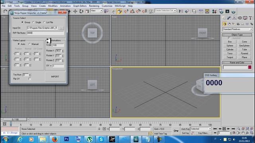255x143 pixels.
Task: Click the time slider showing 0 / 100
Action: point(15,119)
